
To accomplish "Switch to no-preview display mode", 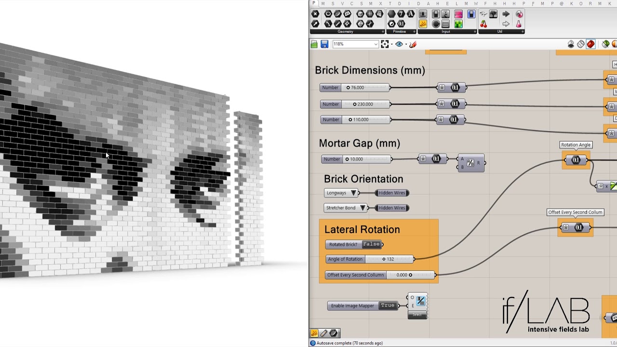I will tap(571, 44).
